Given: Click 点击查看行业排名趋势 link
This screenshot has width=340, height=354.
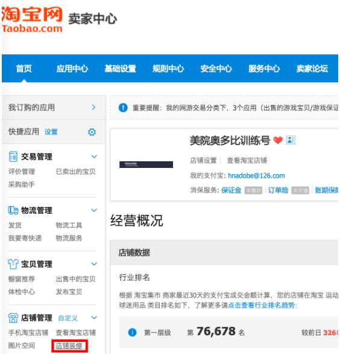Looking at the screenshot, I should click(x=261, y=305).
